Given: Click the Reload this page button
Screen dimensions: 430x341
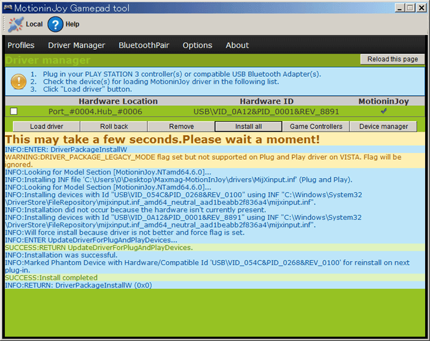Looking at the screenshot, I should pos(393,59).
